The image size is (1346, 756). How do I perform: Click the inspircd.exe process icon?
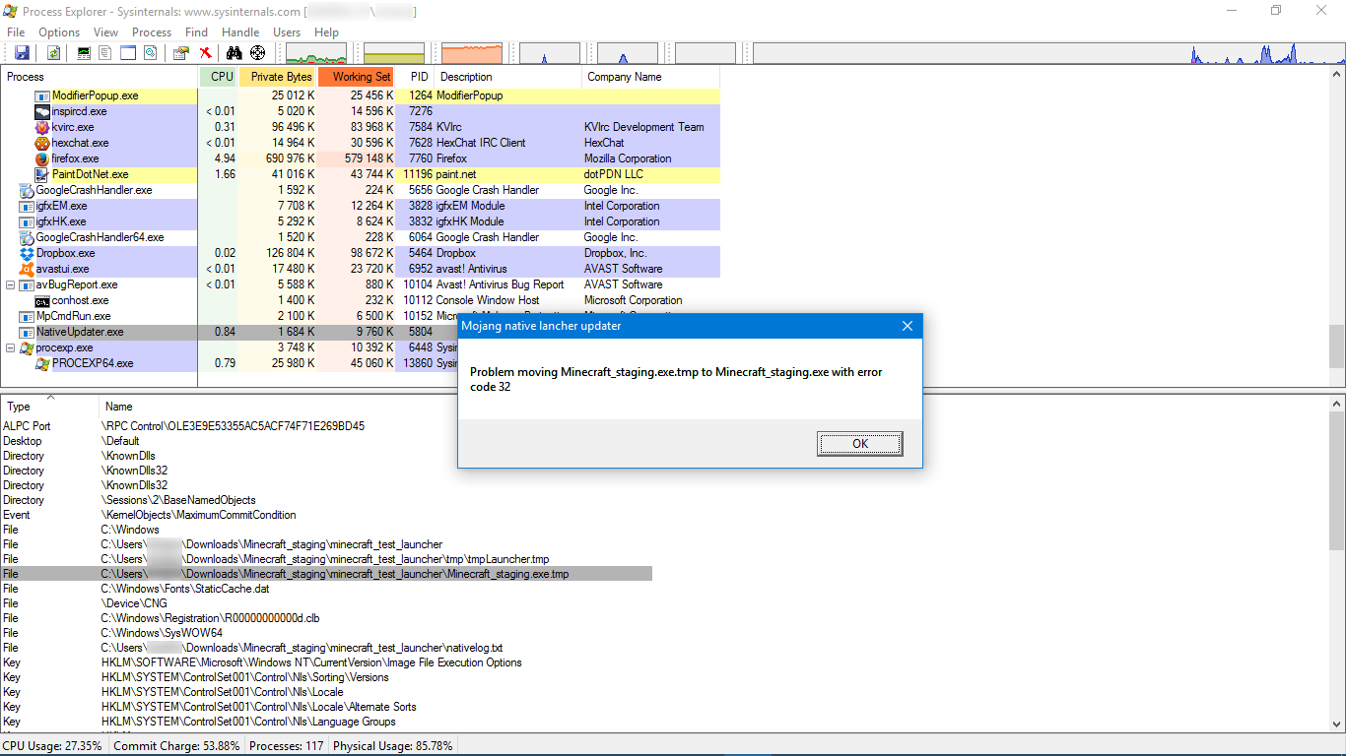point(42,111)
